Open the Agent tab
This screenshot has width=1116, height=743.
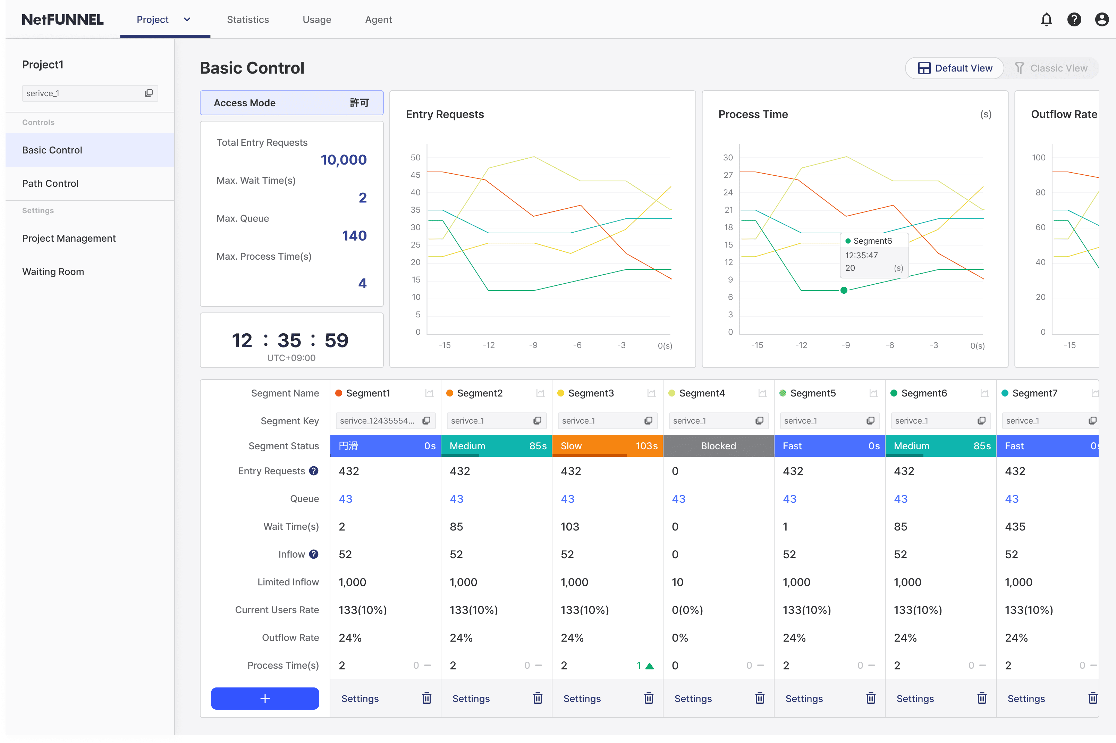click(x=378, y=19)
